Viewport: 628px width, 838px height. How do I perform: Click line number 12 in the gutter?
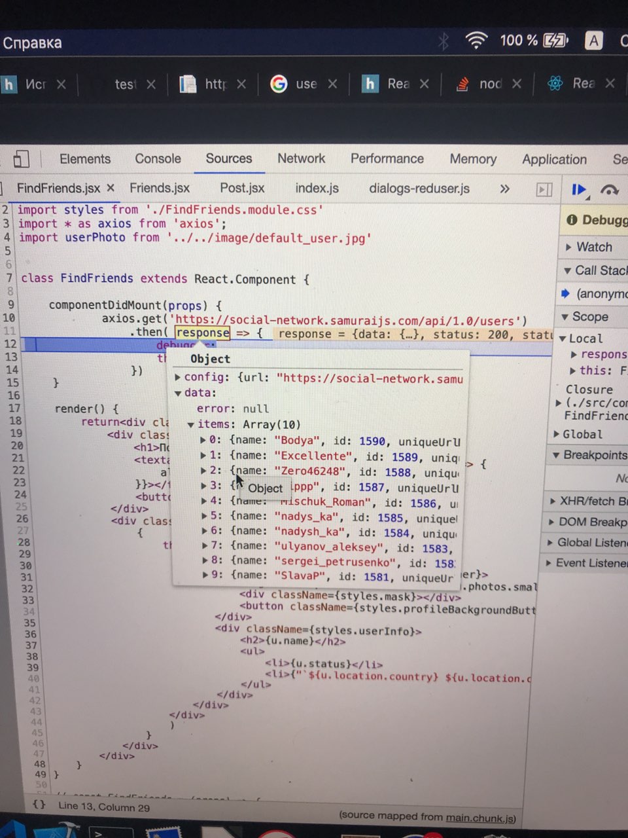[10, 344]
